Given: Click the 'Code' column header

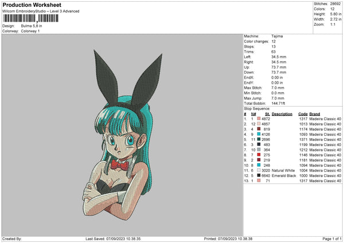Looking at the screenshot, I should click(303, 114).
